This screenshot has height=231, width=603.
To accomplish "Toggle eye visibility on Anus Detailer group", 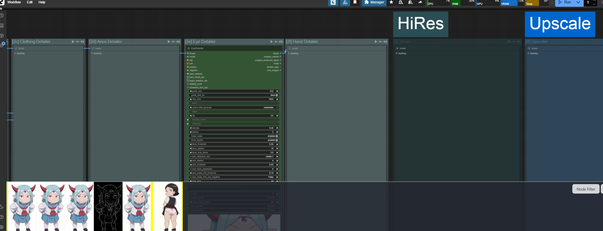I will (178, 42).
